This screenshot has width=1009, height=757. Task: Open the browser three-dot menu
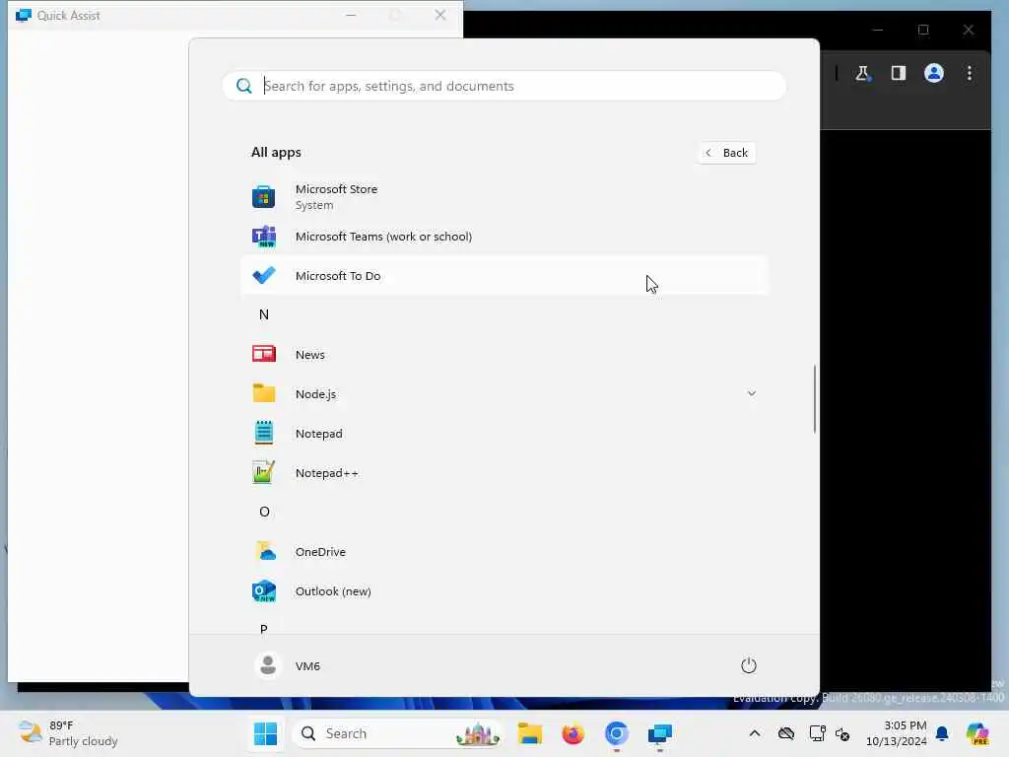(x=970, y=73)
